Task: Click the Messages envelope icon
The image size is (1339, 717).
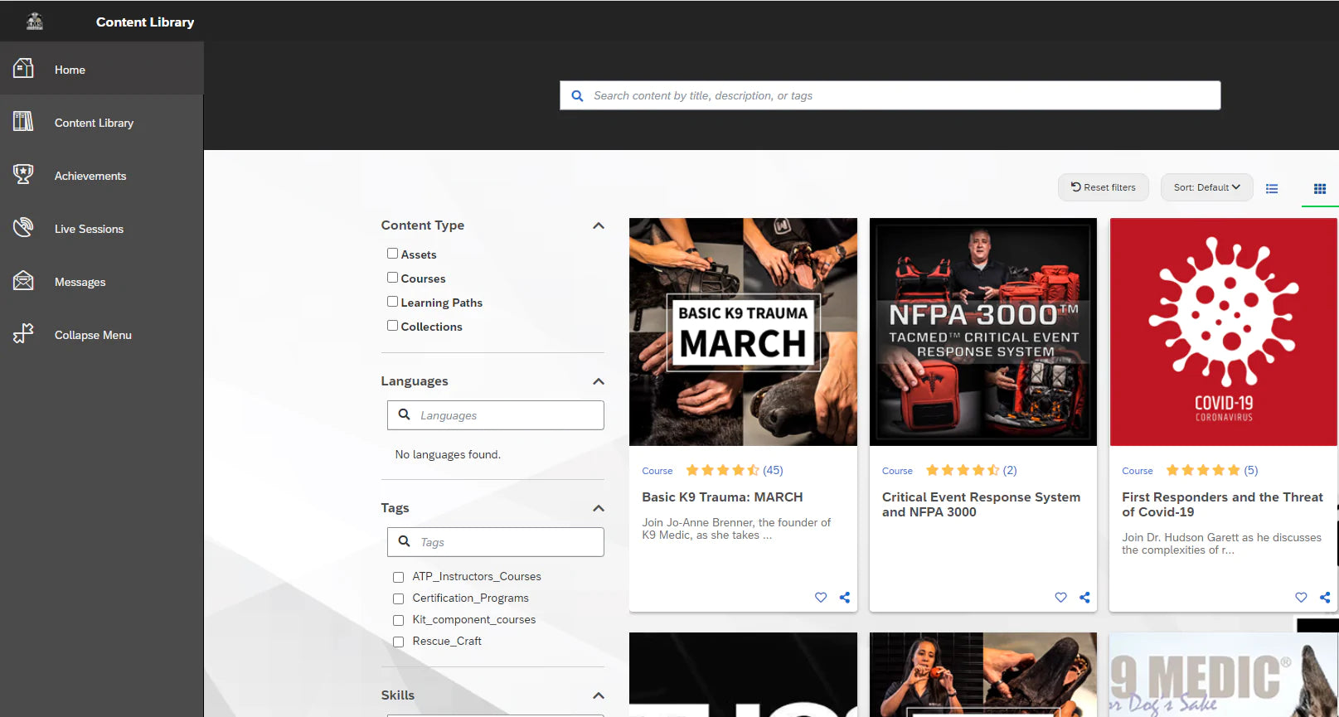Action: pyautogui.click(x=23, y=281)
